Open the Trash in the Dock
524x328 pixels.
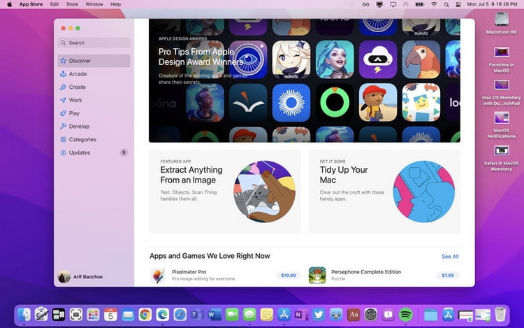point(500,315)
